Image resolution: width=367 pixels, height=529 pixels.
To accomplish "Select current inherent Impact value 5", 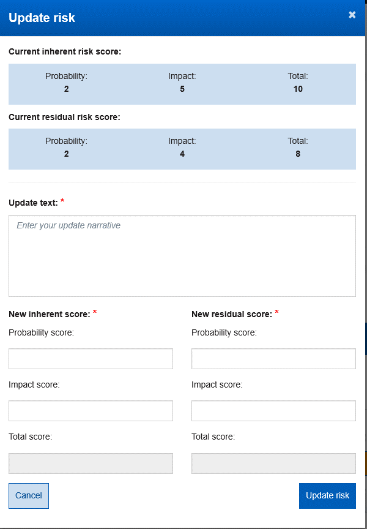I will point(182,89).
